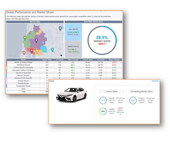Click the market share donut chart
This screenshot has height=141, width=170.
(102, 40)
